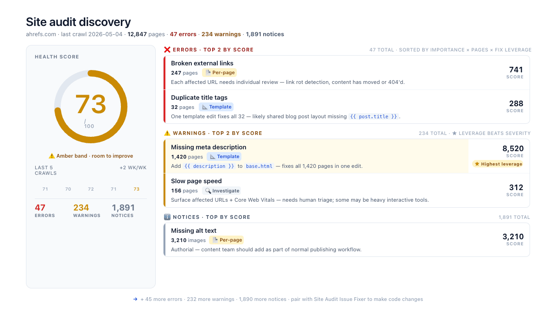Click the Site audit discovery heading
Viewport: 556px width, 313px height.
pos(78,22)
